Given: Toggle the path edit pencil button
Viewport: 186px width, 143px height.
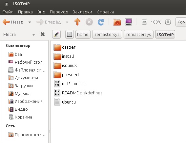Looking at the screenshot, I should pos(56,34).
